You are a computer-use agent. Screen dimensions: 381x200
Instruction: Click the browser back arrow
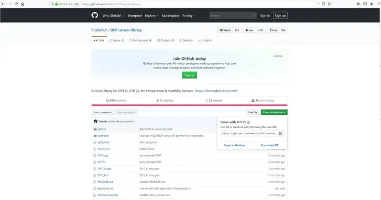coord(3,4)
